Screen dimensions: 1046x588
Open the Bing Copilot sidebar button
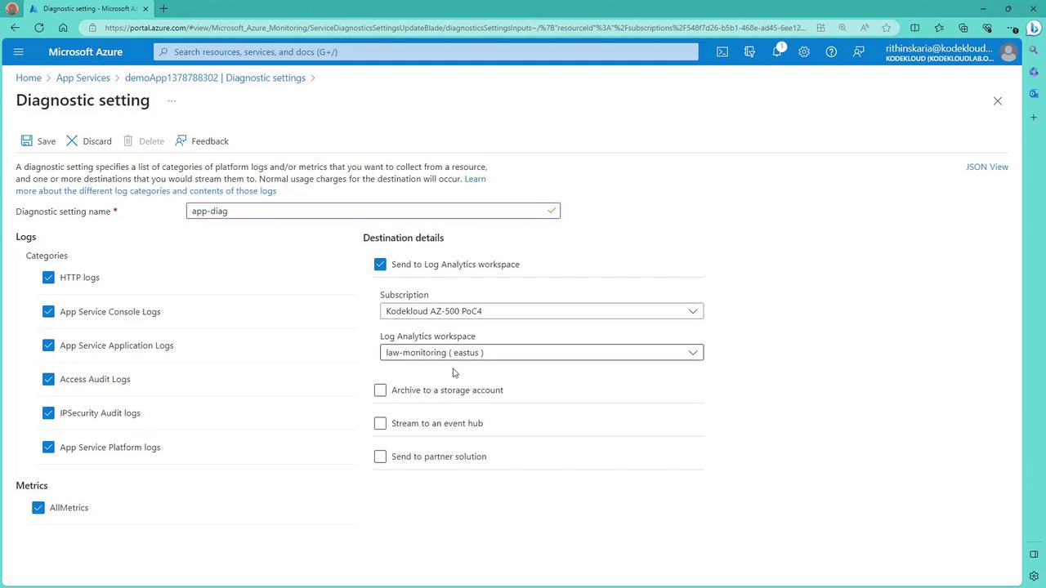coord(1034,29)
